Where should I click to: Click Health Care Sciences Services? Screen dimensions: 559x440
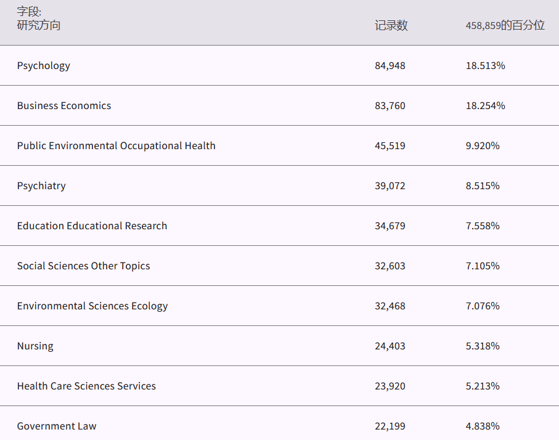point(86,386)
